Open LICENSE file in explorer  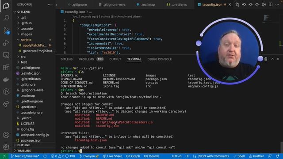click(27, 124)
